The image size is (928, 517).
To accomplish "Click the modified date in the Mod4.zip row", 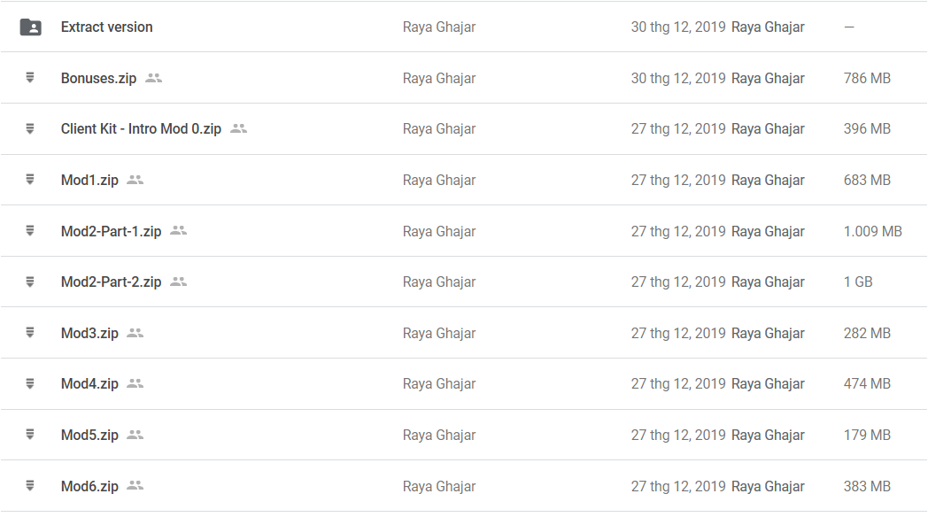I will point(677,383).
